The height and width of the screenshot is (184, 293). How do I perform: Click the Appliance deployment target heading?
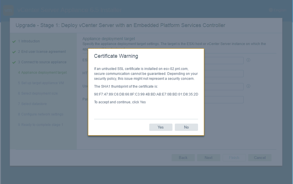(x=109, y=39)
